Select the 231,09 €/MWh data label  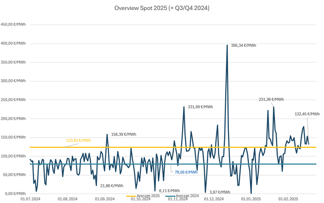[200, 107]
